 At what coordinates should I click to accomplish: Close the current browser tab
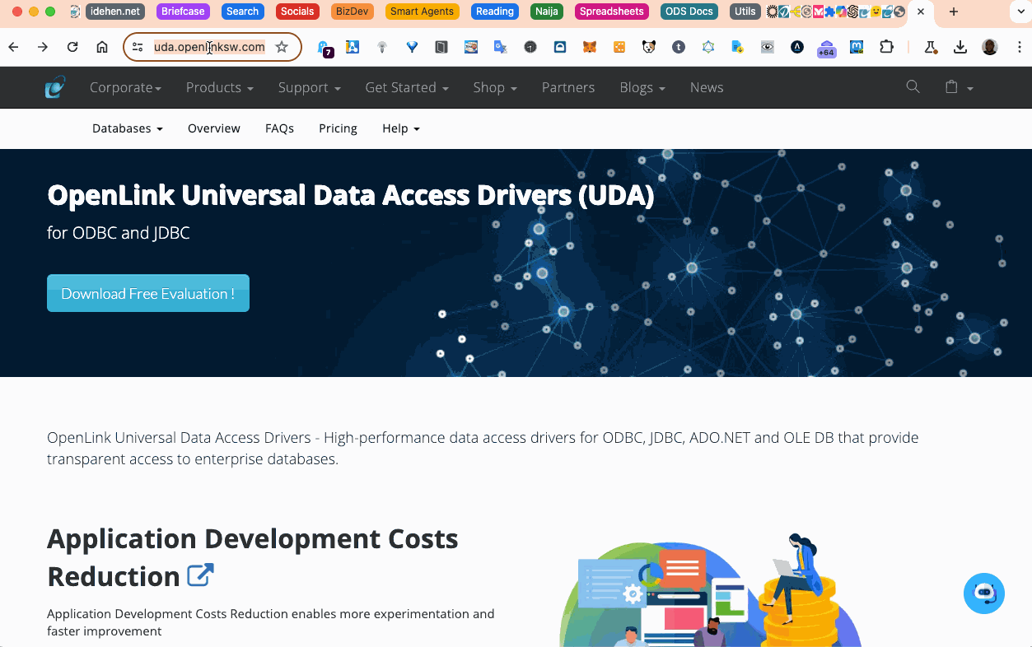coord(921,12)
